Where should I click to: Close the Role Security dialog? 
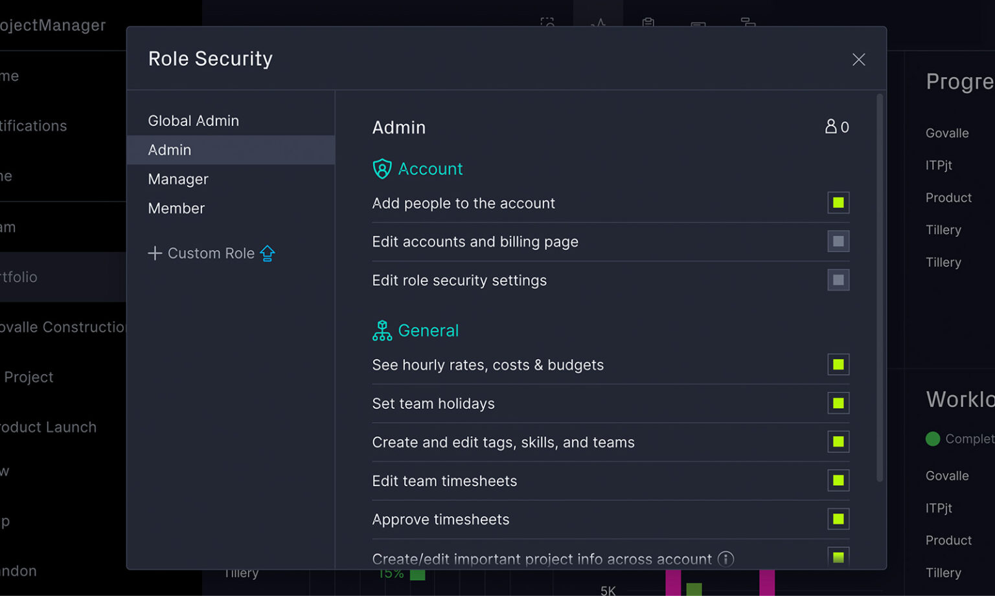click(x=858, y=60)
